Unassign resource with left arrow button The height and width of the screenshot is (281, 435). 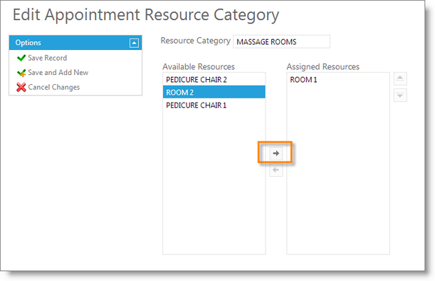276,170
